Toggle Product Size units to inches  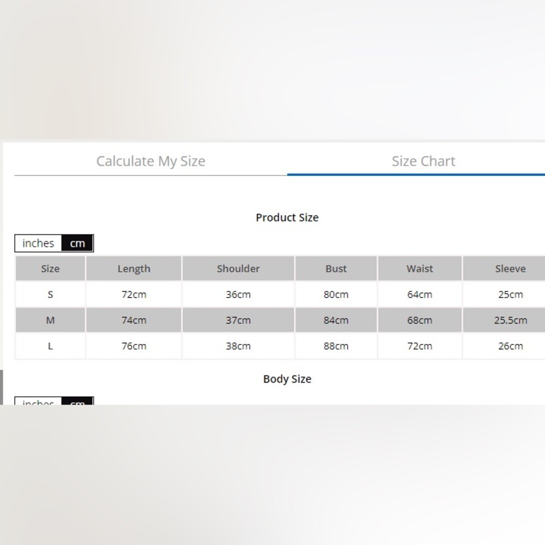point(38,243)
